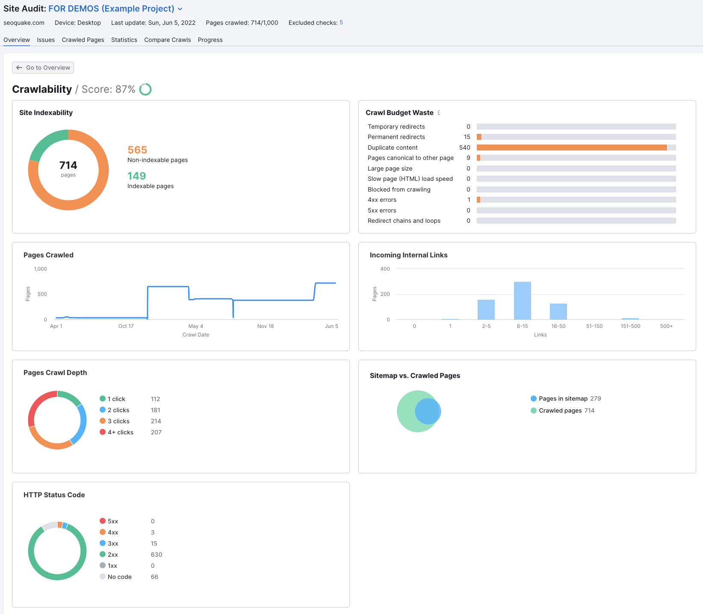The height and width of the screenshot is (614, 703).
Task: Click the red 5xx legend dot
Action: pyautogui.click(x=103, y=521)
